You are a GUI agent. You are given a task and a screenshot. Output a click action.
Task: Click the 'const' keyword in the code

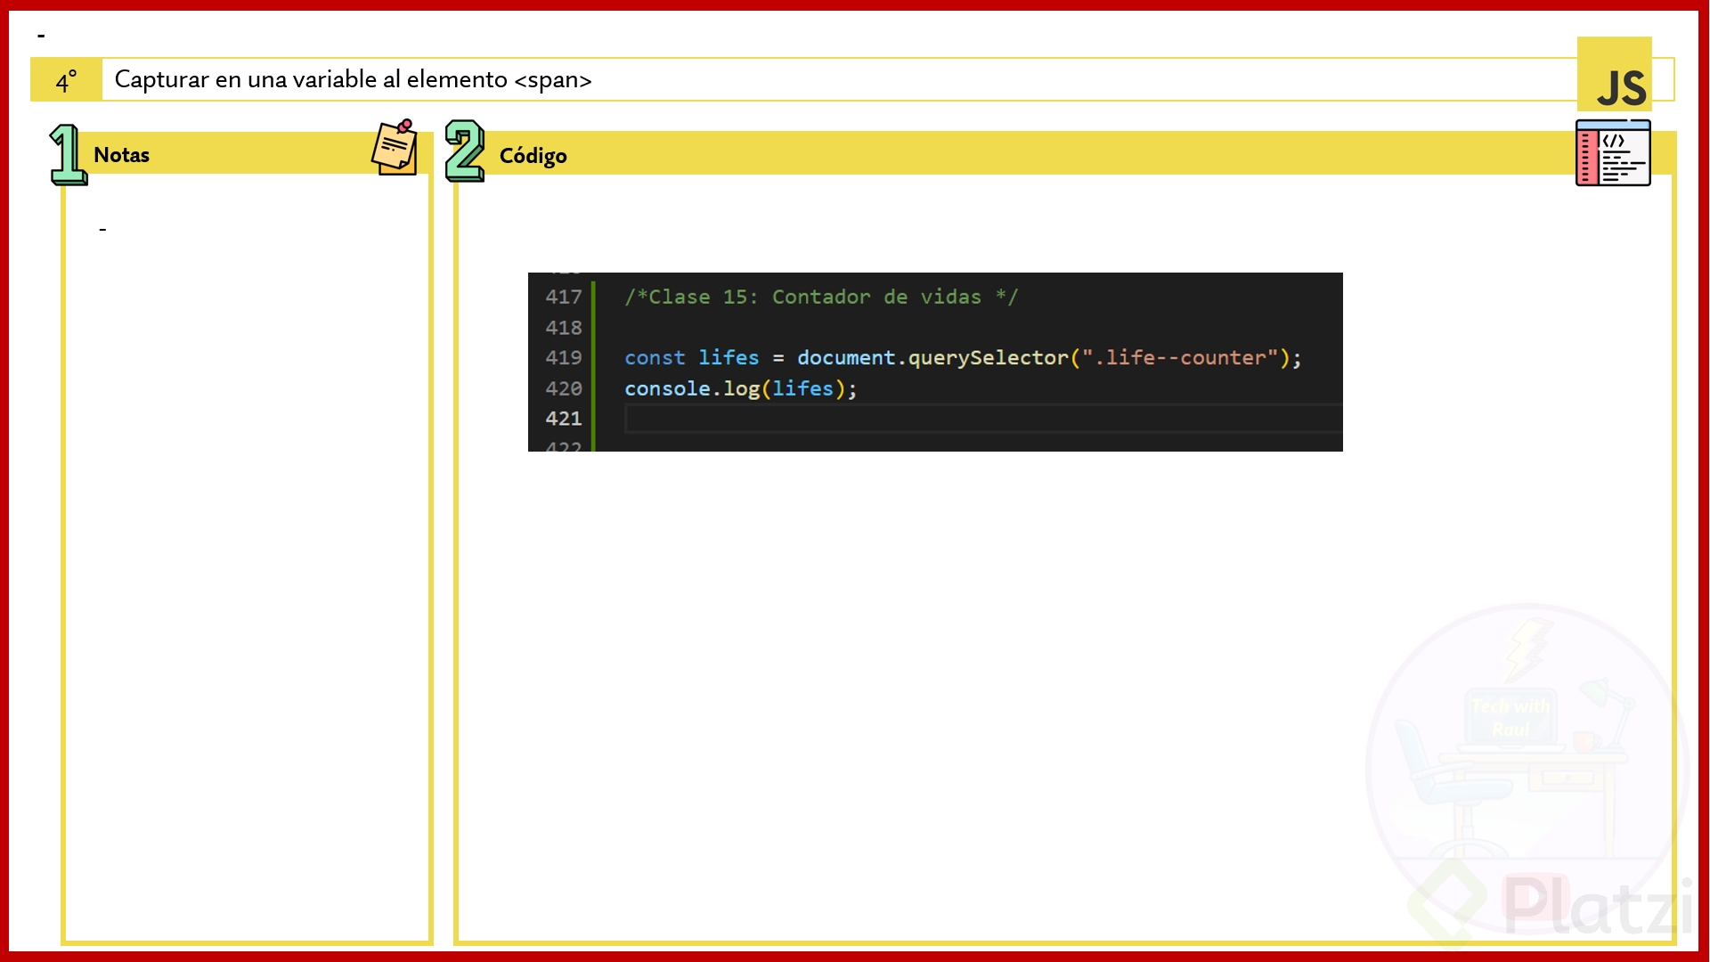click(x=655, y=358)
